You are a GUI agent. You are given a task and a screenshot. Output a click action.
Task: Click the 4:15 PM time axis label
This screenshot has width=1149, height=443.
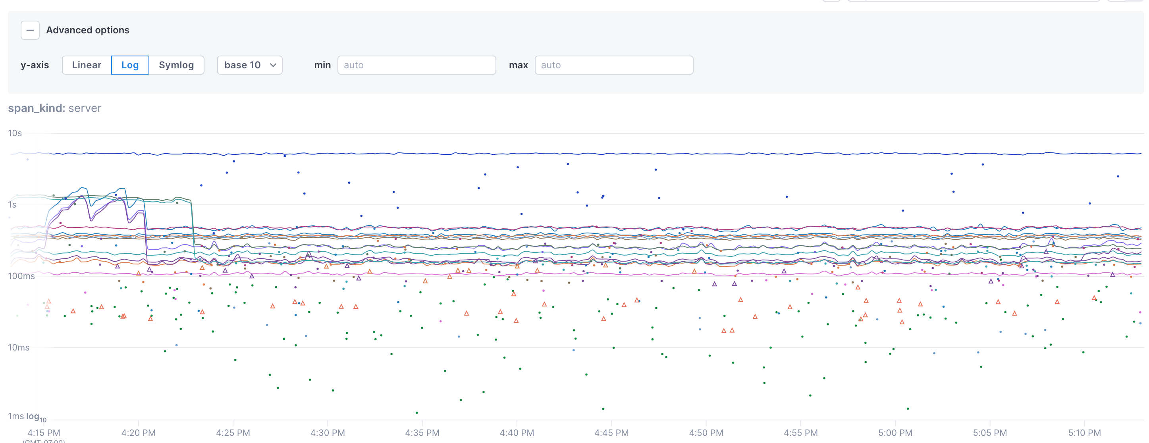(x=44, y=433)
